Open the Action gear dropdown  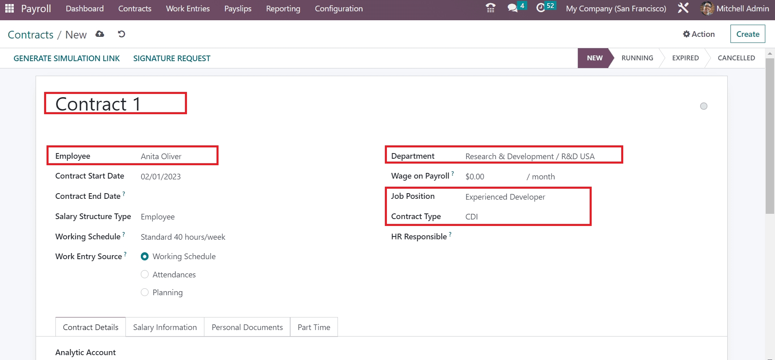pyautogui.click(x=699, y=34)
